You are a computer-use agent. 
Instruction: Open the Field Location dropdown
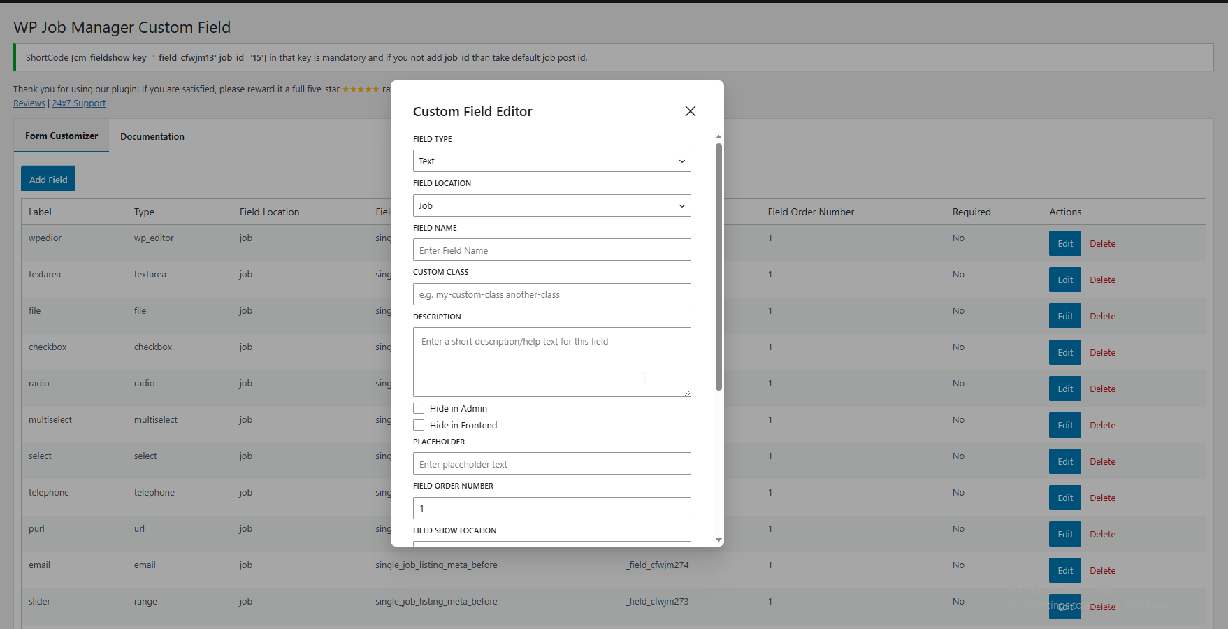551,205
